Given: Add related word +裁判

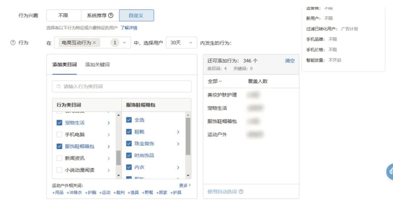Looking at the screenshot, I should click(119, 193).
